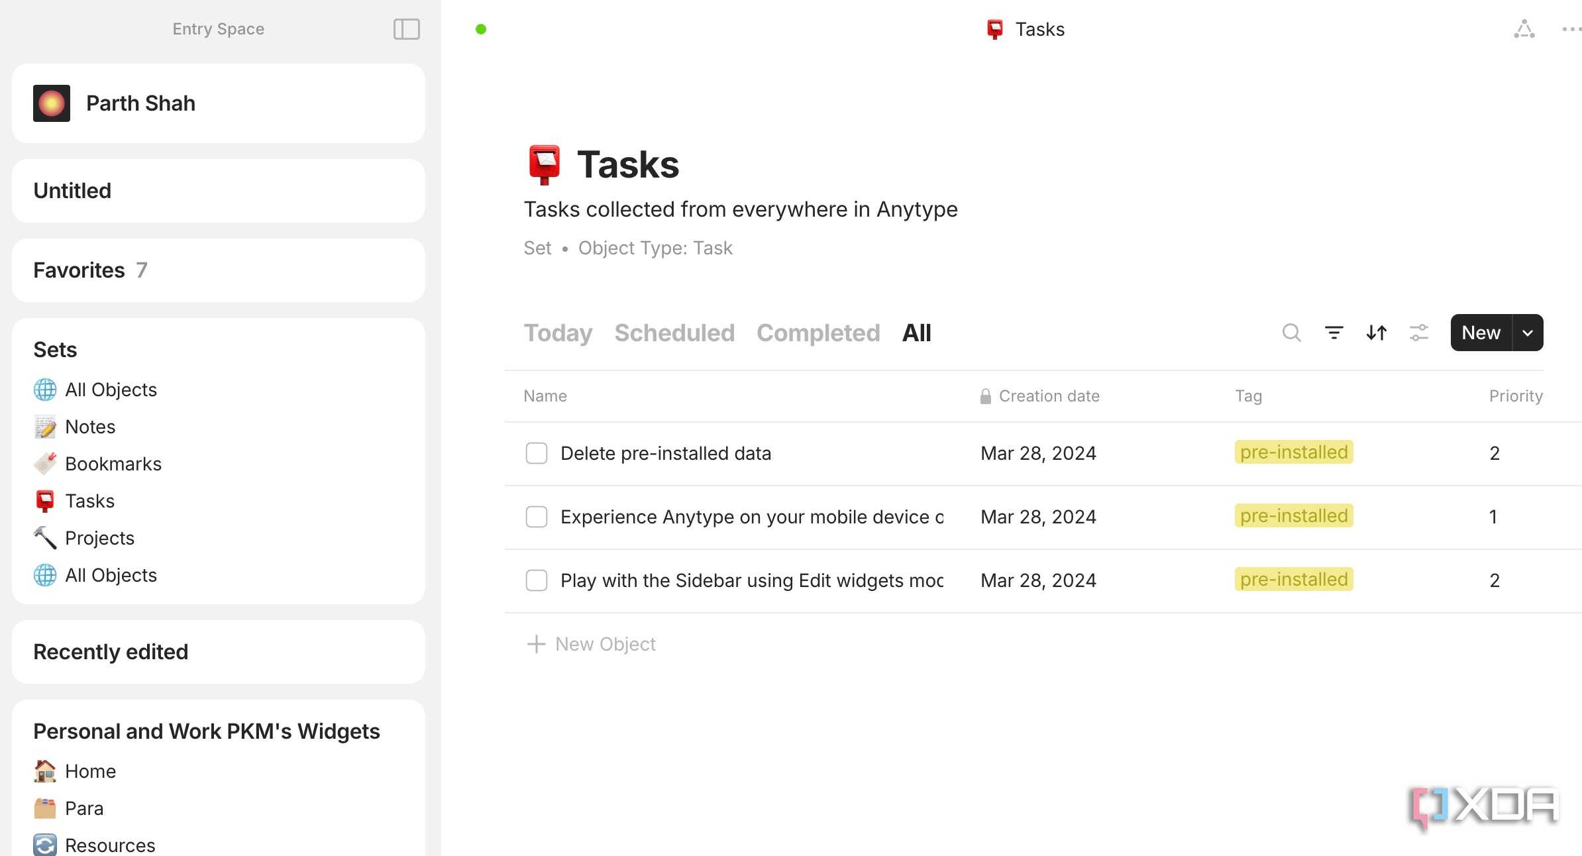Expand the Recently edited widget
The height and width of the screenshot is (856, 1582).
(218, 652)
